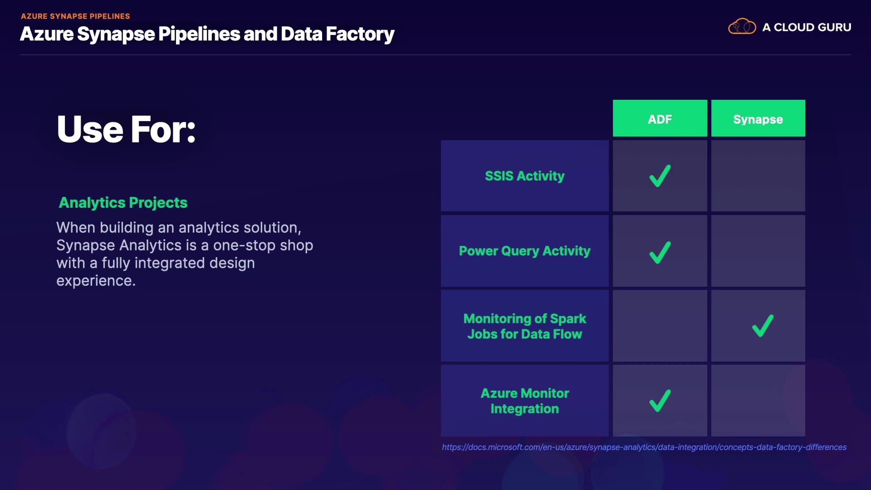
Task: Click the SSIS Activity row label
Action: click(x=524, y=176)
